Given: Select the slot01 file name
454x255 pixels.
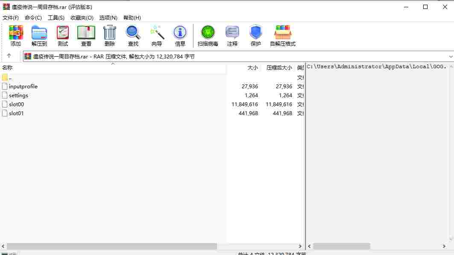Looking at the screenshot, I should 16,113.
